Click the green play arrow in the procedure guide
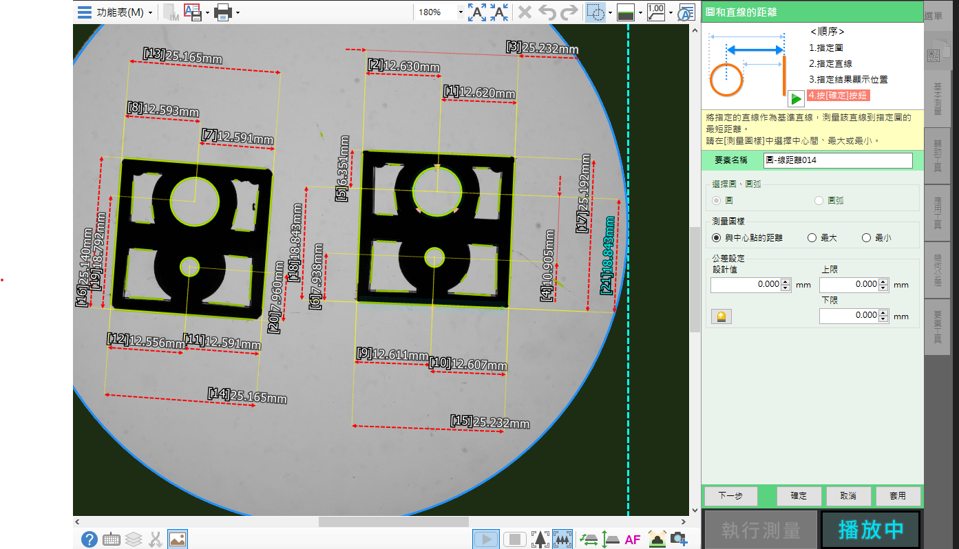The height and width of the screenshot is (549, 959). 796,98
